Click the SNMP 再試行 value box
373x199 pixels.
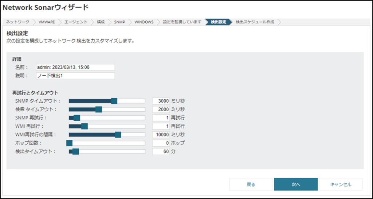click(x=161, y=118)
